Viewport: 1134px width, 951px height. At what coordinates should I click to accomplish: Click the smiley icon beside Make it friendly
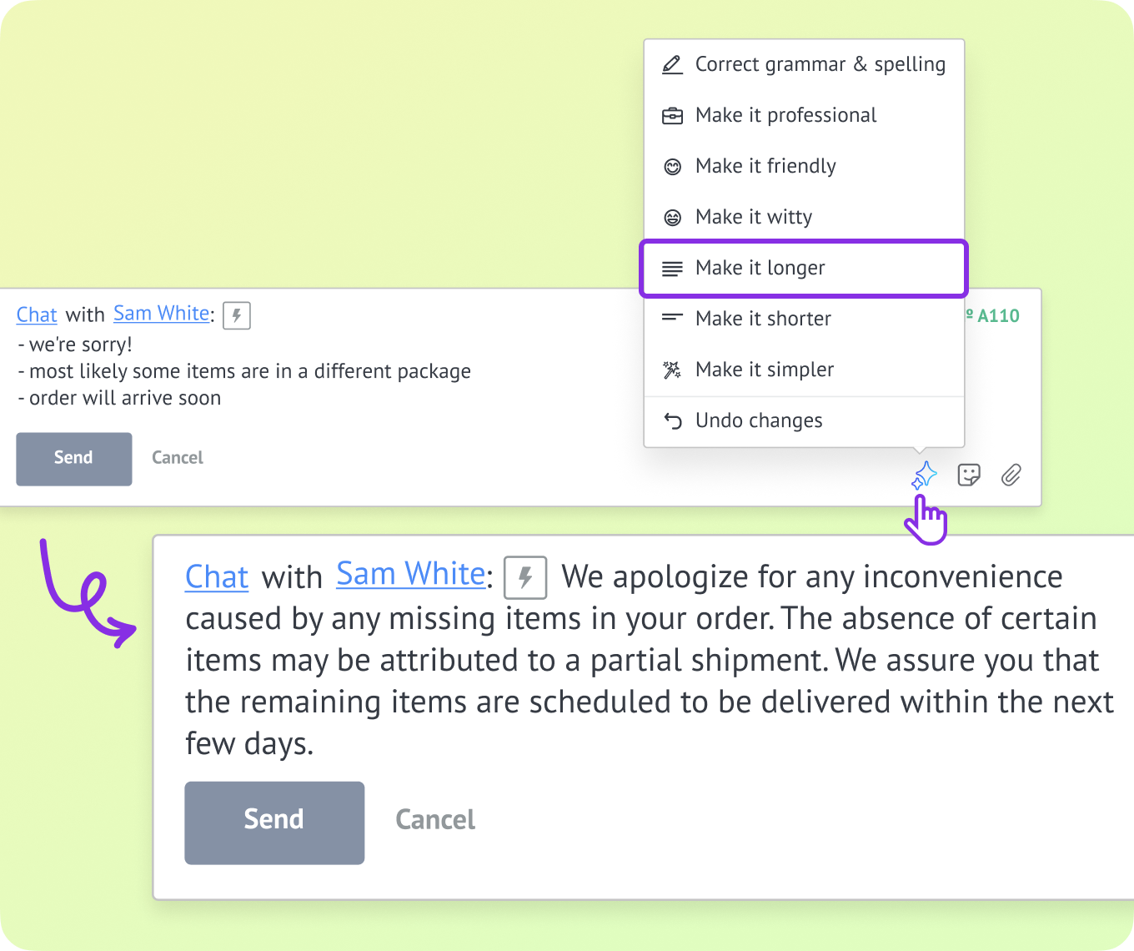pos(672,167)
